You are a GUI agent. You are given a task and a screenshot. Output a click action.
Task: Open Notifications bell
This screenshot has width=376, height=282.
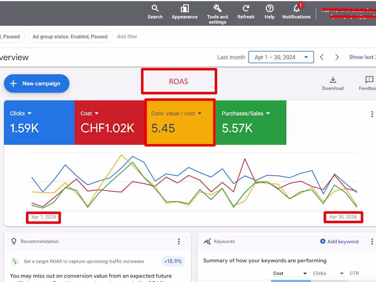(296, 12)
